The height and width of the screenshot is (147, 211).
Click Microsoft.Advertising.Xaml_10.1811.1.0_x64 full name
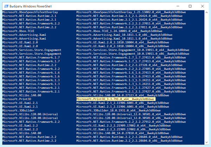pyautogui.click(x=124, y=39)
